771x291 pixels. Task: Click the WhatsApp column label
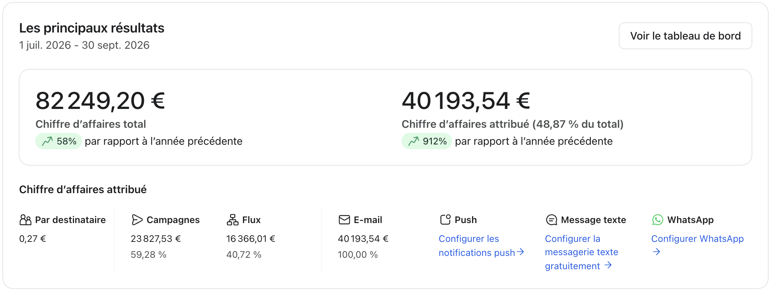690,220
